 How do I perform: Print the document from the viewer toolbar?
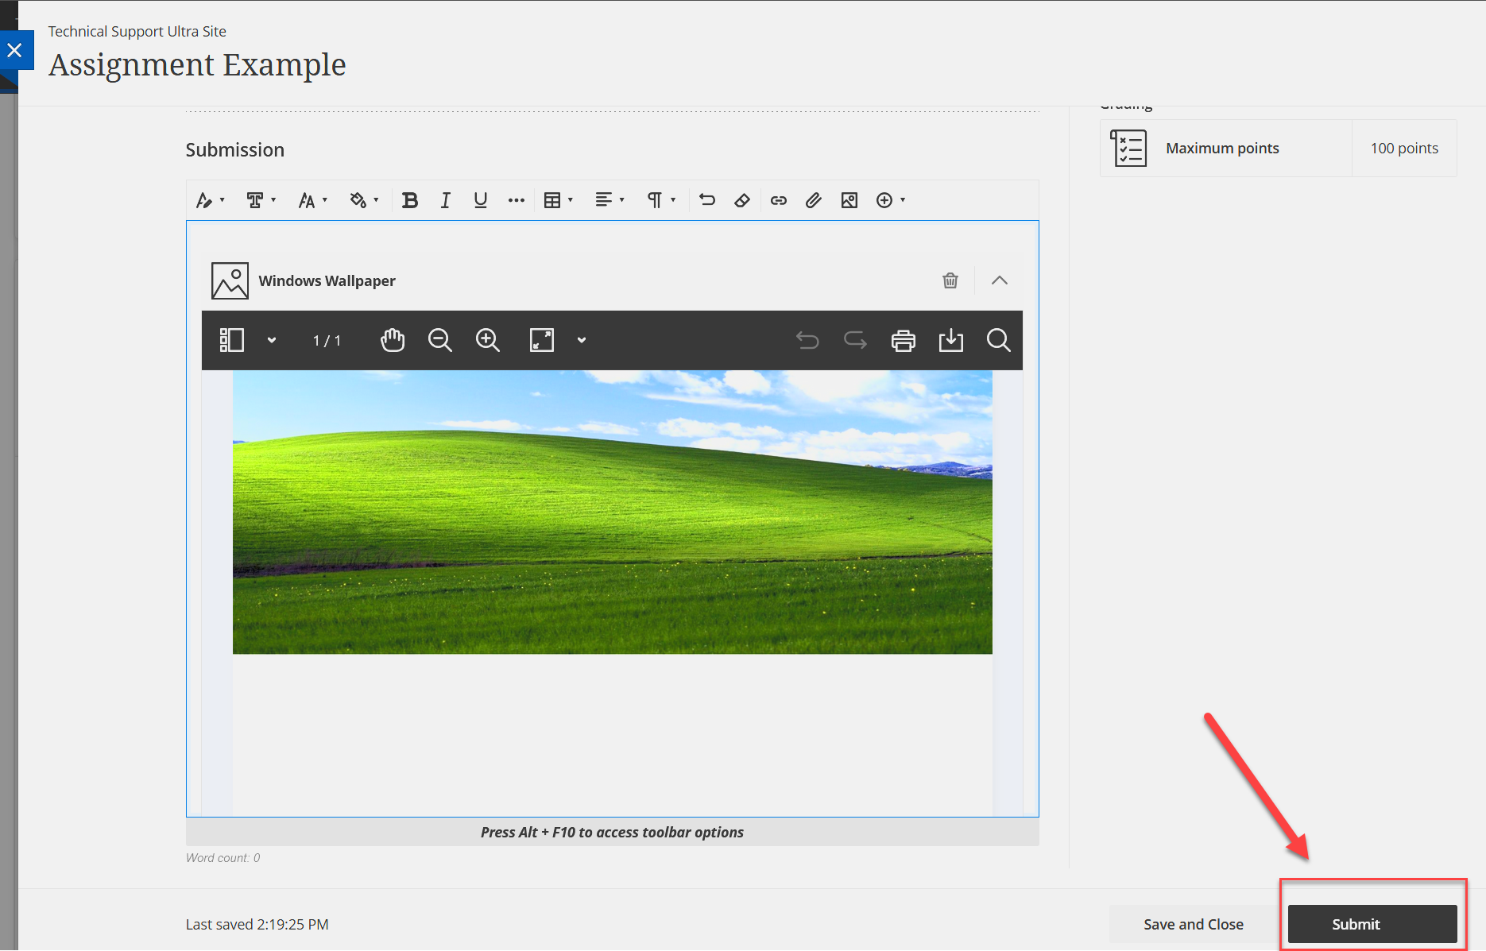pyautogui.click(x=904, y=340)
